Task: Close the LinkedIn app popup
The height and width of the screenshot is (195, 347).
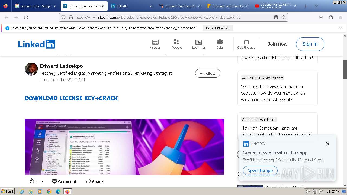Action: point(328,144)
